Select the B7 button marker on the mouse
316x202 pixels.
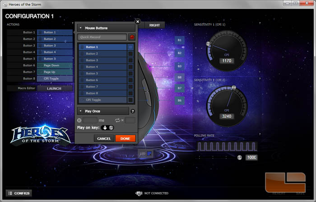point(179,88)
